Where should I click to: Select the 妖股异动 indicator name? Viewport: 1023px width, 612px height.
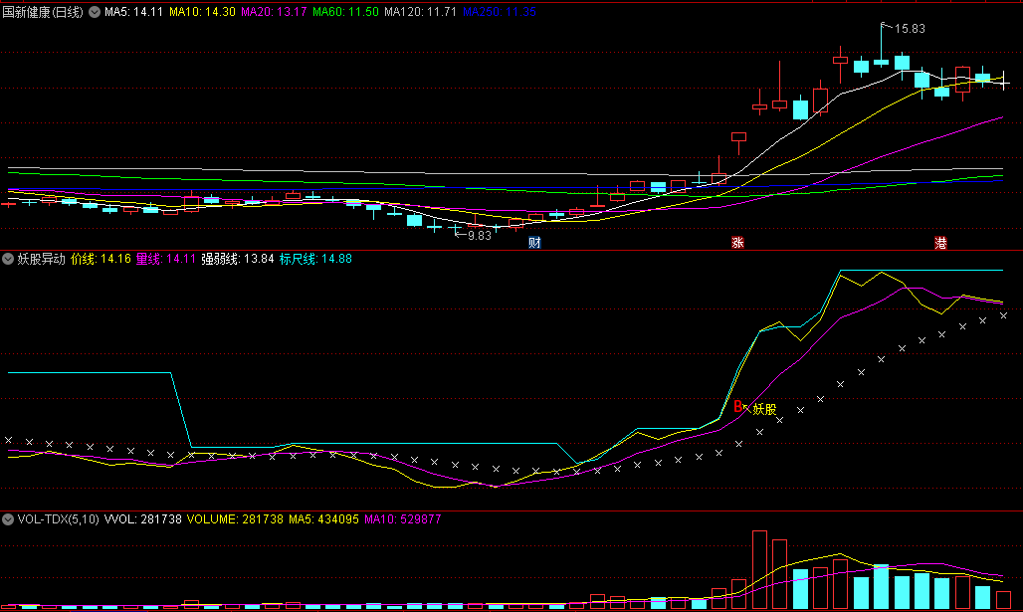pos(41,259)
